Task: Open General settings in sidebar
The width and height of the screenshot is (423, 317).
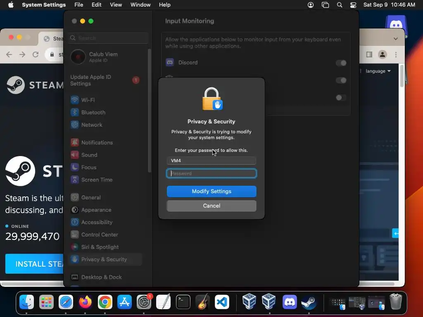Action: click(105, 198)
